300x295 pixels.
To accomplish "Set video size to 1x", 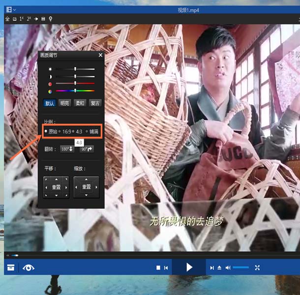I will 22,19.
